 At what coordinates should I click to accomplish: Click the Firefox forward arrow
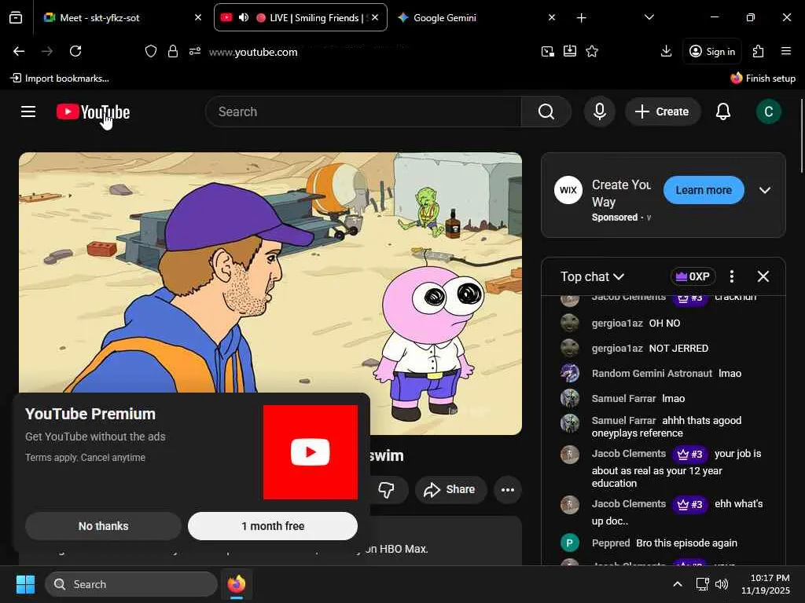[x=47, y=51]
